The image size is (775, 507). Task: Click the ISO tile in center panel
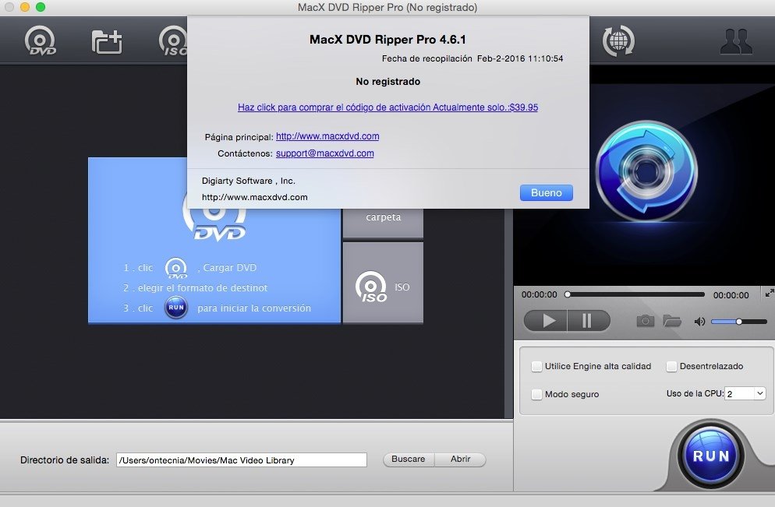pos(383,283)
